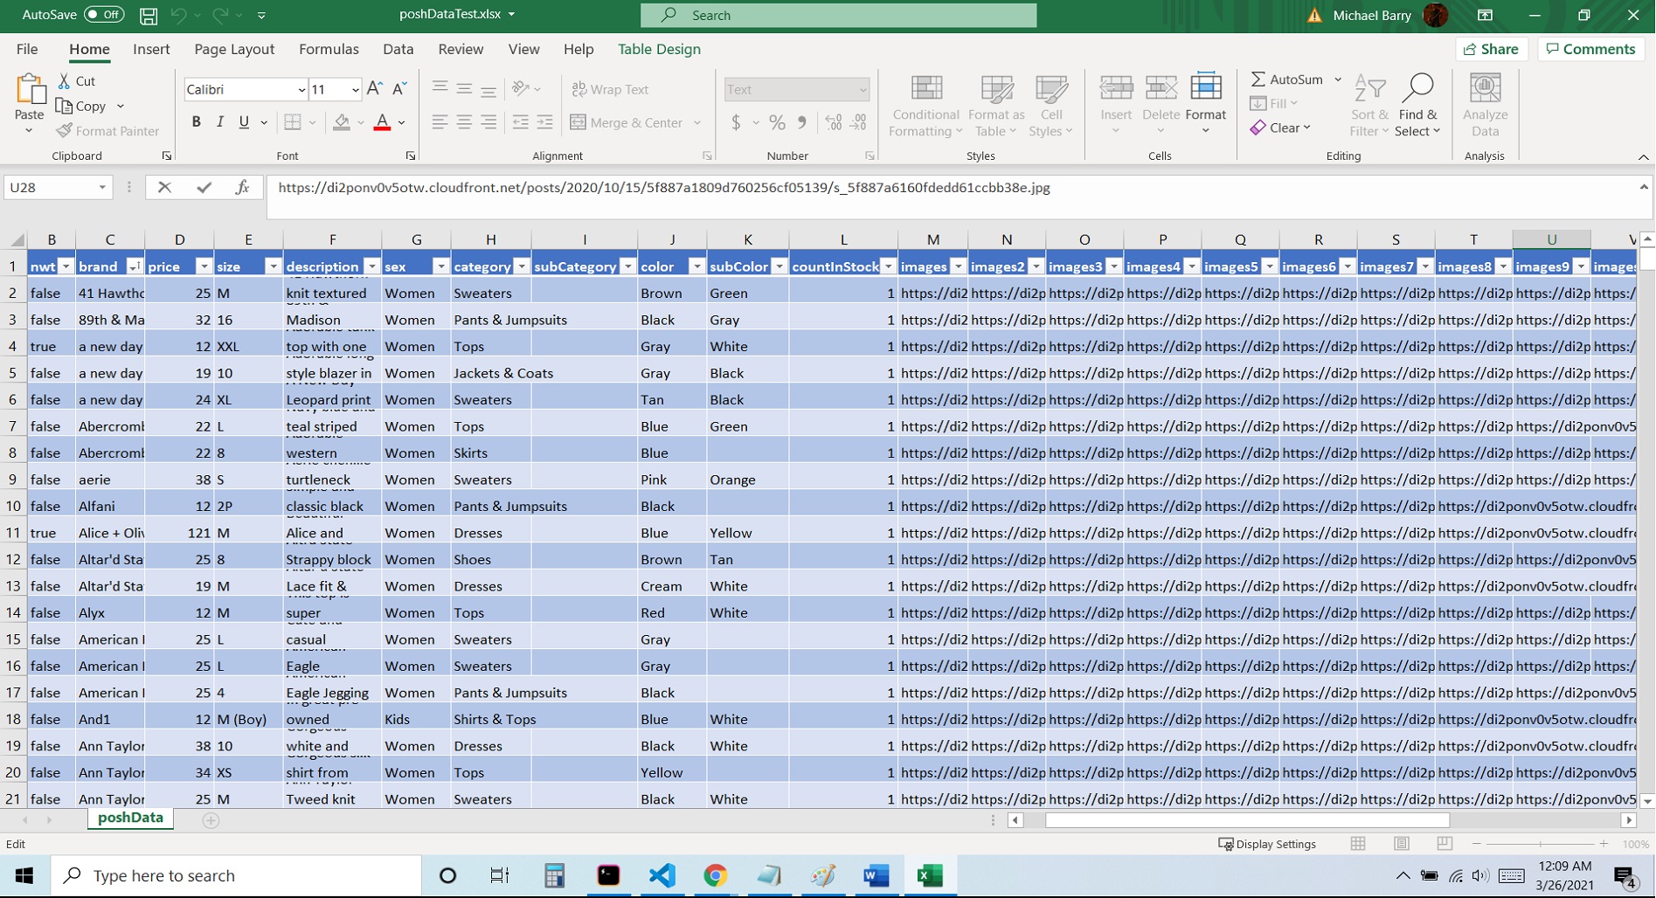1656x898 pixels.
Task: Click the AutoSum button
Action: coord(1286,79)
